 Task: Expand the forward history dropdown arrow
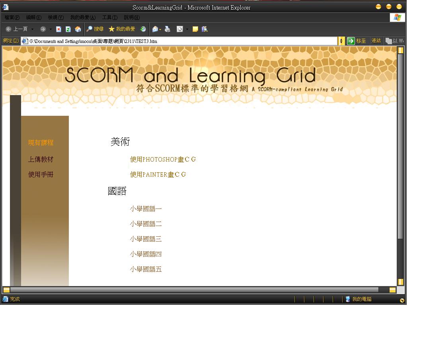[x=51, y=29]
